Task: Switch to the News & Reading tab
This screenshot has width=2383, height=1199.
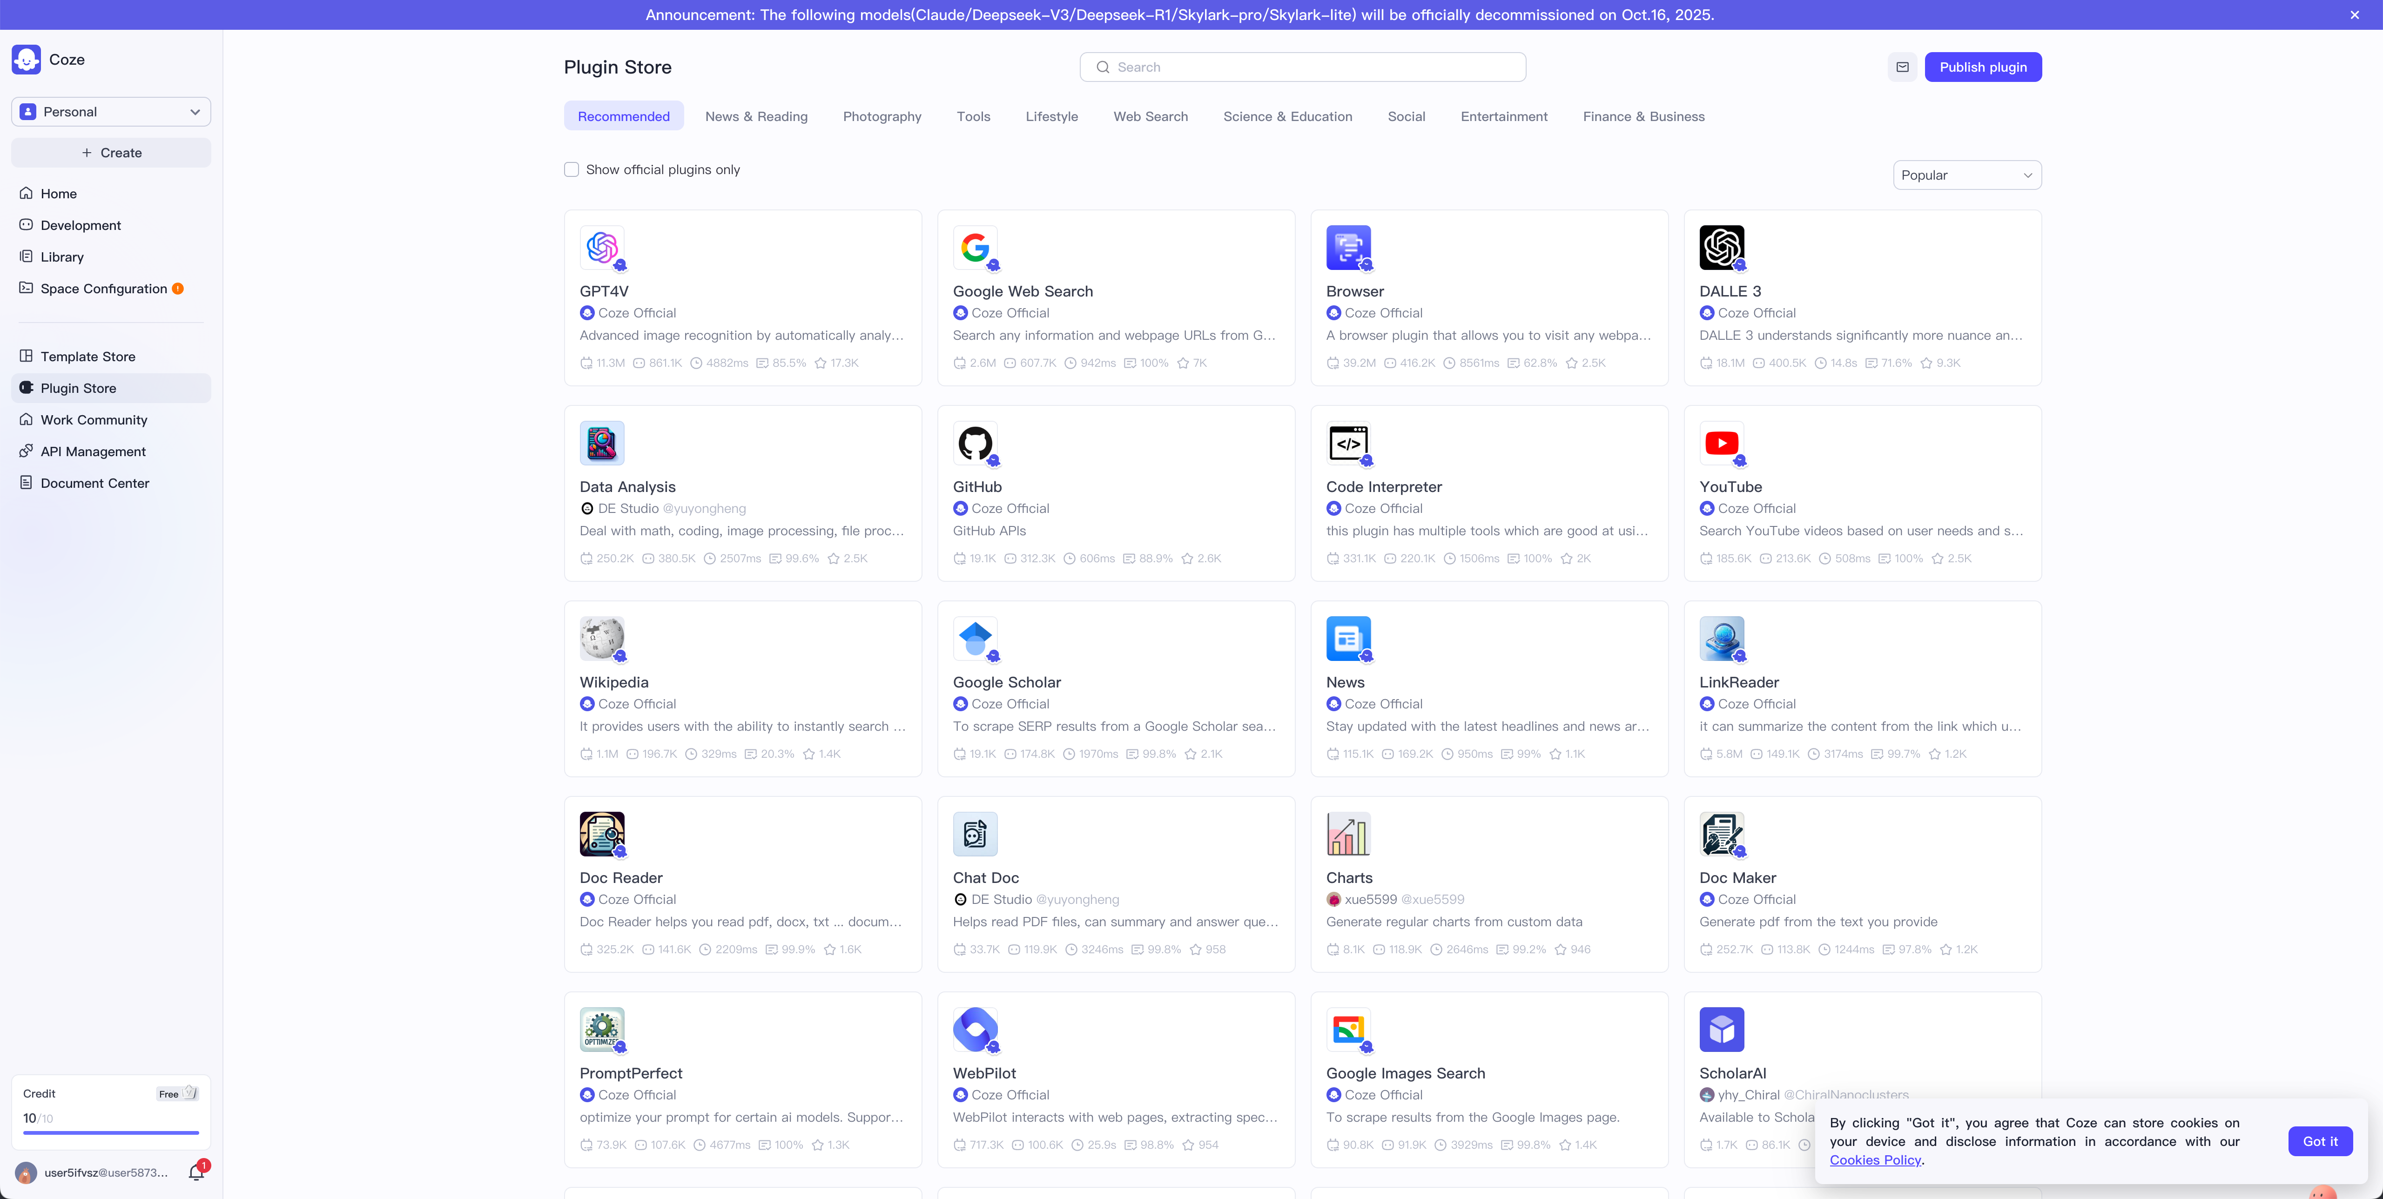Action: point(756,116)
